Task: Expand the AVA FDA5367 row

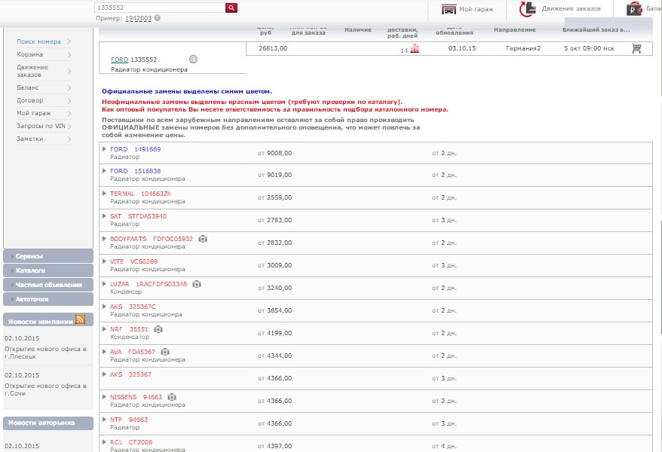Action: tap(104, 351)
